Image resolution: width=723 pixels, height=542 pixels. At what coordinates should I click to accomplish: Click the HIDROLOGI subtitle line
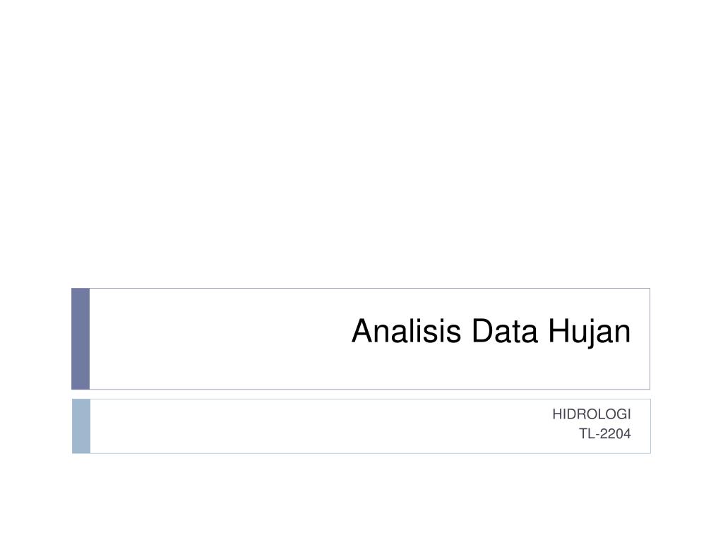(x=592, y=414)
